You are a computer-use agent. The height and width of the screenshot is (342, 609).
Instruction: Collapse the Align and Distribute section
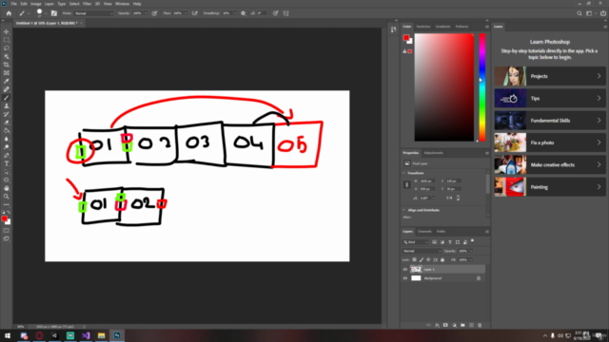point(404,210)
